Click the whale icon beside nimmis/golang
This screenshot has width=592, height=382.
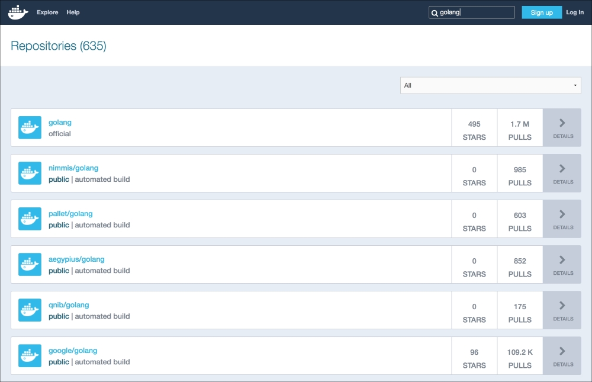pos(30,174)
